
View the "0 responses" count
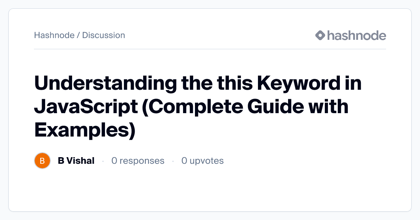[x=138, y=161]
